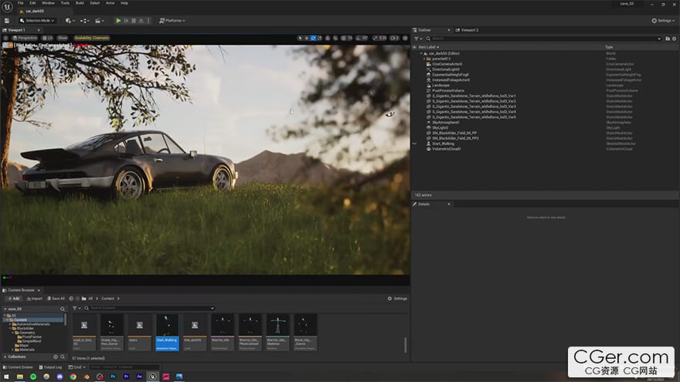Viewport: 680px width, 382px height.
Task: Open the Platforms dropdown
Action: 173,21
